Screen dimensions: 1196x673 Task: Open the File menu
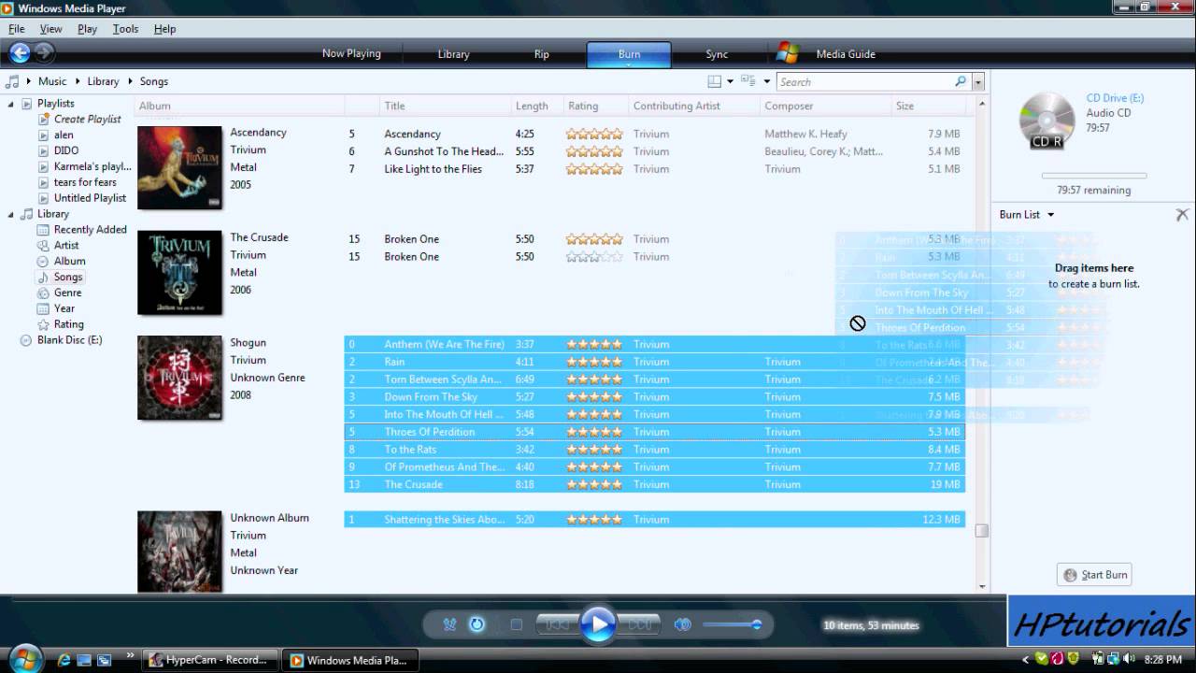click(x=17, y=29)
